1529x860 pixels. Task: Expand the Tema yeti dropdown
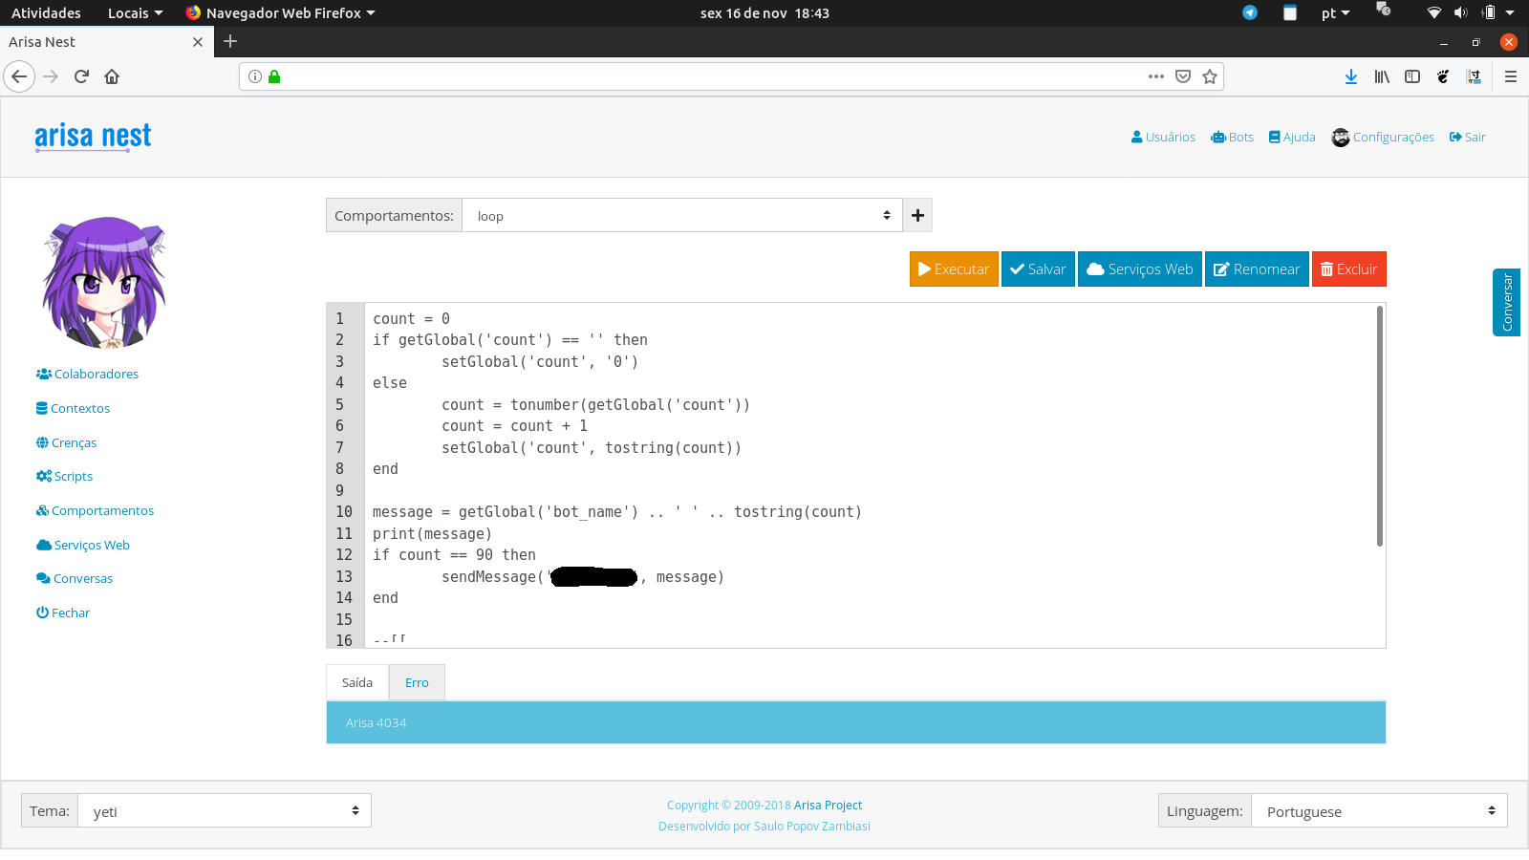point(224,811)
